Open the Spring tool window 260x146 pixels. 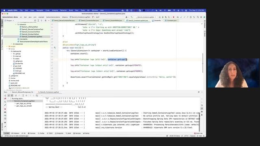(86, 133)
